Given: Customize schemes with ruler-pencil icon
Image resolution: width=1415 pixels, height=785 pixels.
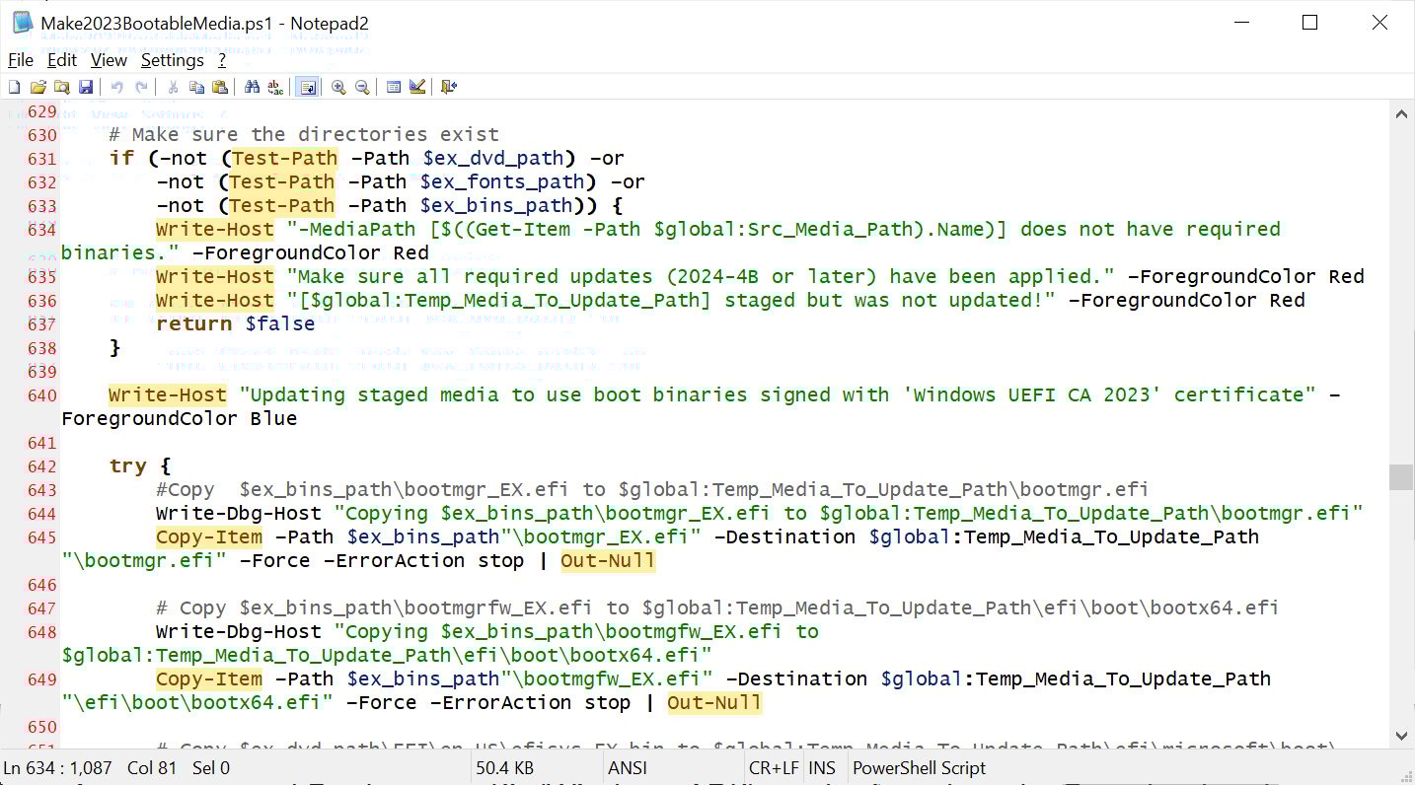Looking at the screenshot, I should pos(417,87).
